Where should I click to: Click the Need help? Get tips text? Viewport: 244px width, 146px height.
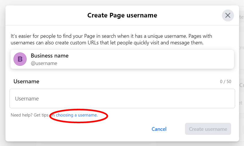[x=29, y=115]
